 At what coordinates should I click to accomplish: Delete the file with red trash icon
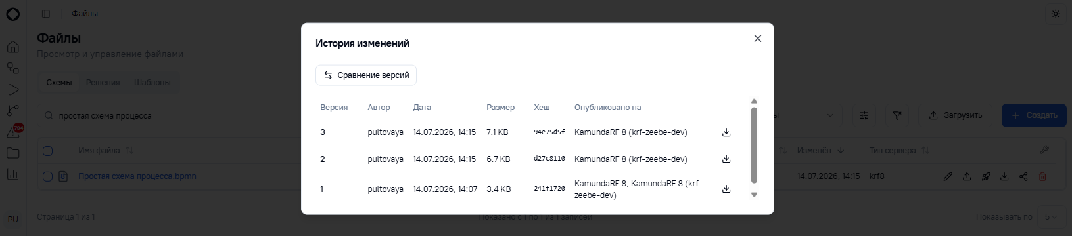pyautogui.click(x=1042, y=176)
